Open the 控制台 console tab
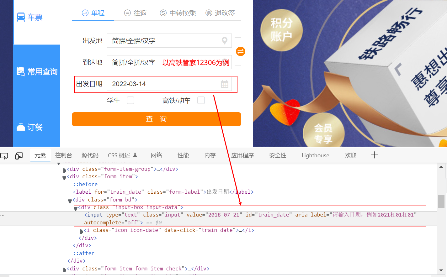This screenshot has width=447, height=277. coord(64,155)
